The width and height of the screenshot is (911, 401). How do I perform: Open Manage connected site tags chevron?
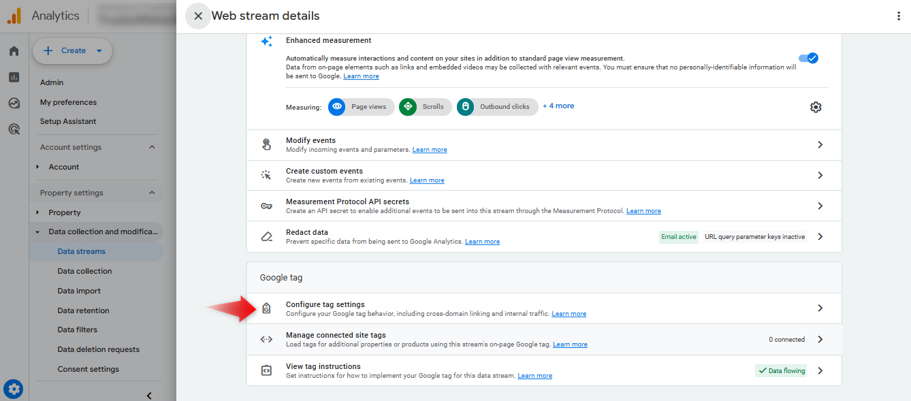(820, 339)
